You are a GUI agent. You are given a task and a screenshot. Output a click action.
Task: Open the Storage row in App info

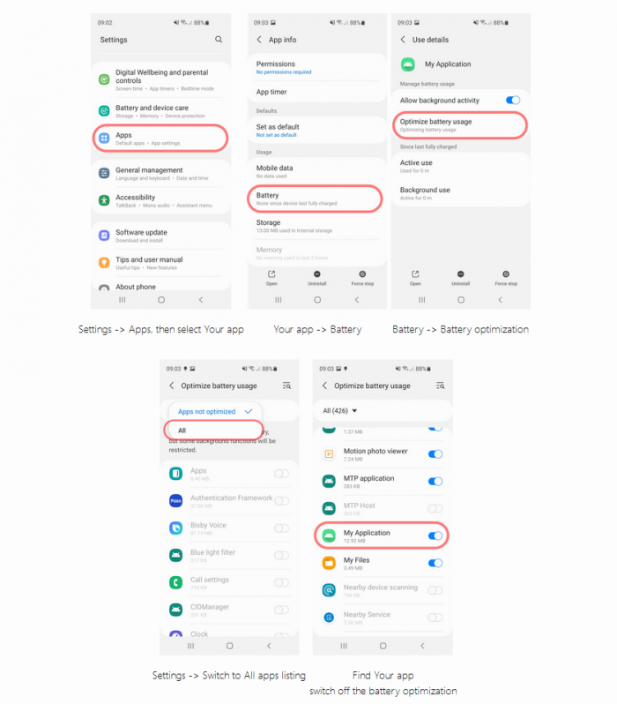coord(316,226)
